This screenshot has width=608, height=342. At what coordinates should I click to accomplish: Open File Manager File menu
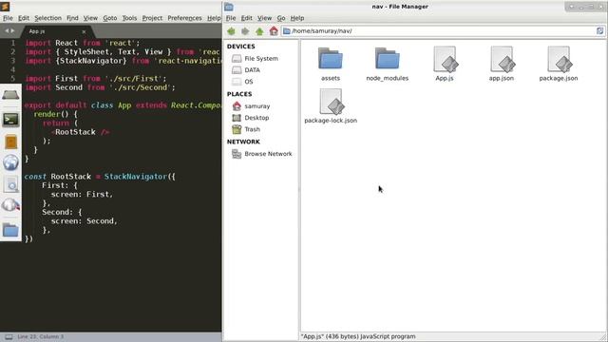(x=231, y=18)
